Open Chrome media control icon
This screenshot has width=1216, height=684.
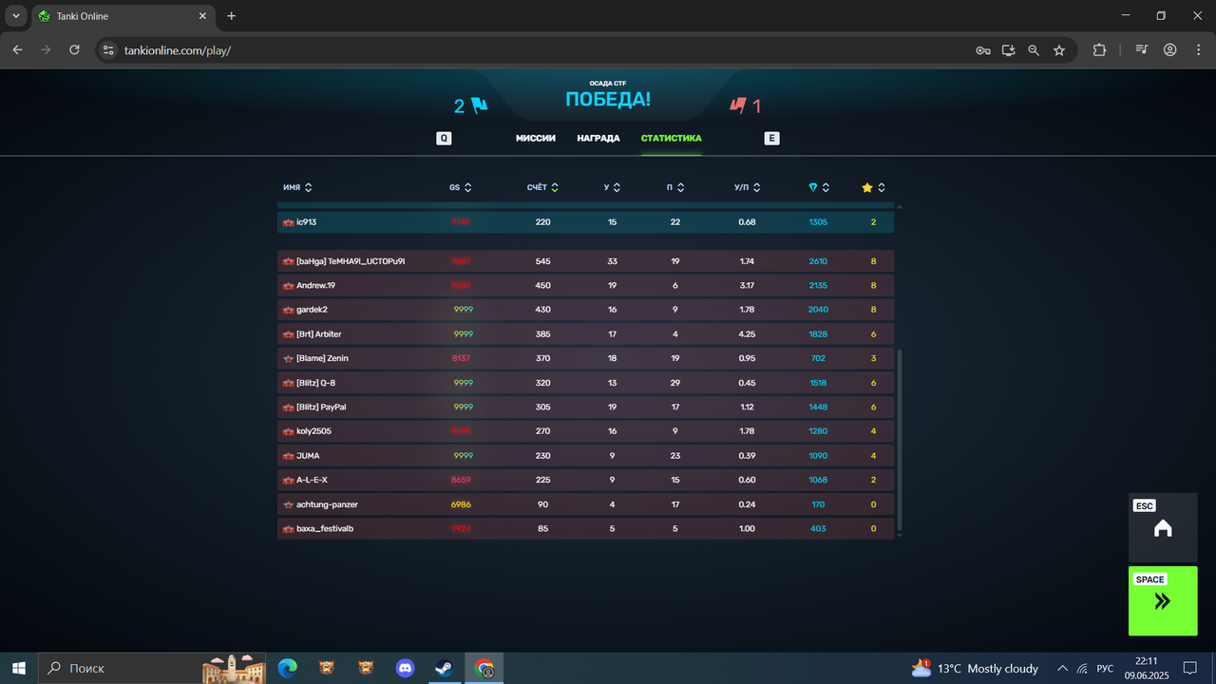click(1142, 50)
